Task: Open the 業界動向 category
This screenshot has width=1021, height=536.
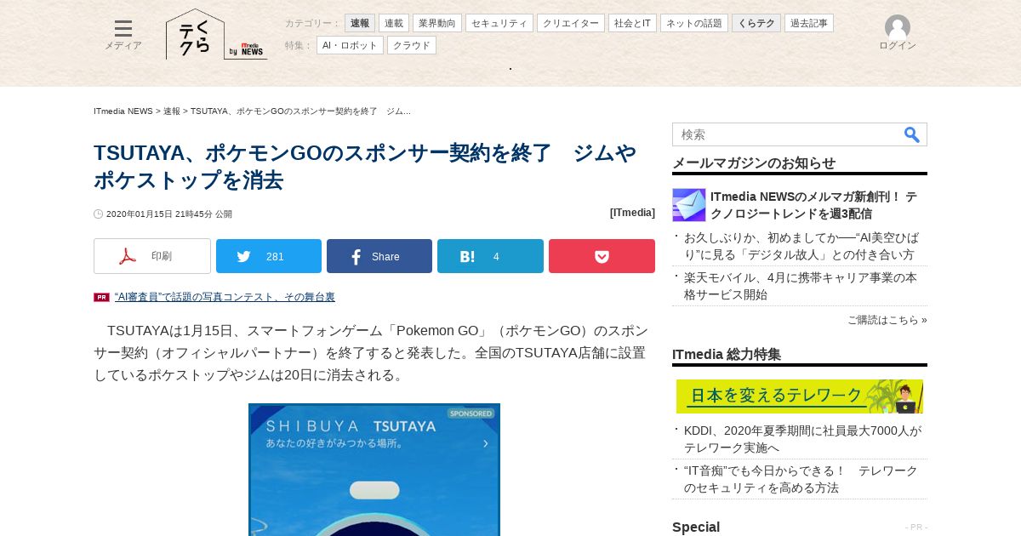Action: 437,23
